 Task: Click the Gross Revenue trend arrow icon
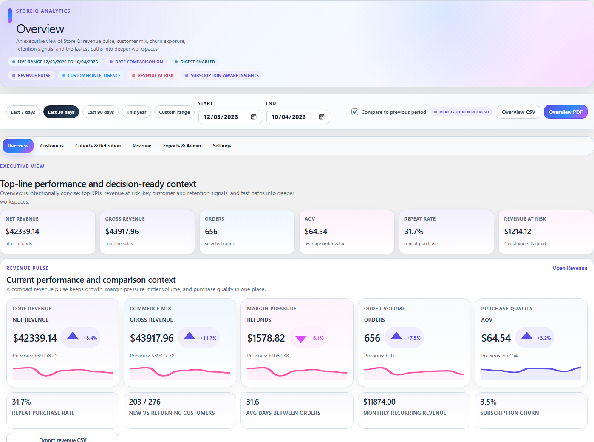190,337
